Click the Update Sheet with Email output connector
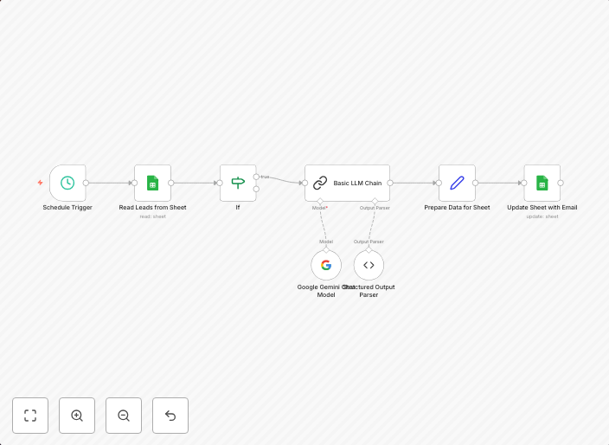The width and height of the screenshot is (609, 445). (561, 183)
